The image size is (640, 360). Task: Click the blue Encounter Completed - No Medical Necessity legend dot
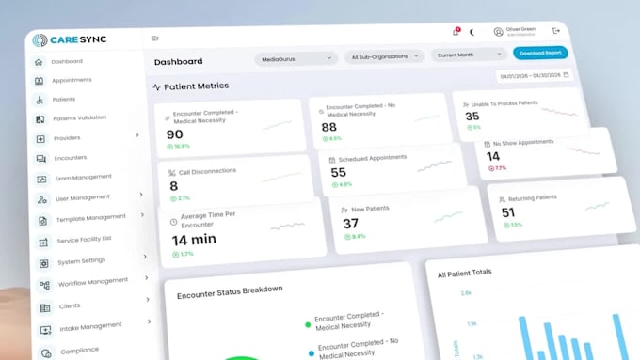click(311, 353)
